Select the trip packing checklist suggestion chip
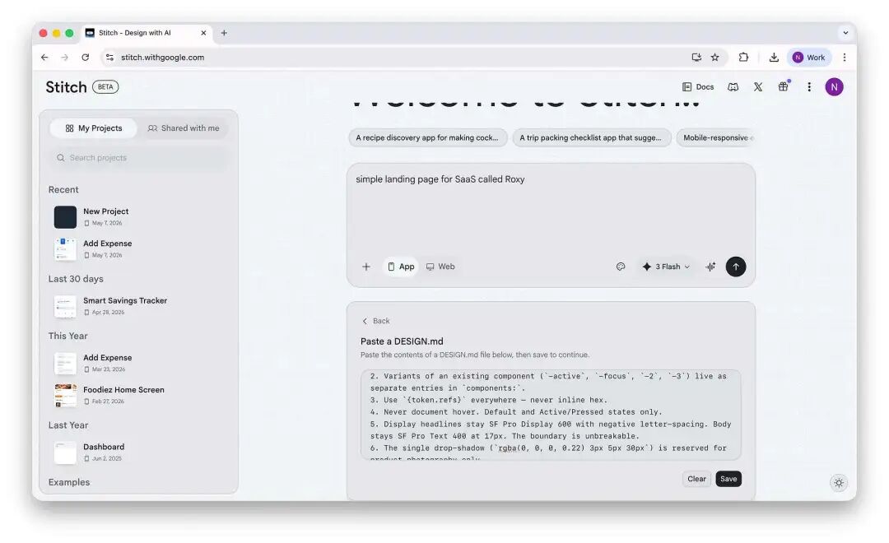This screenshot has width=889, height=543. (x=591, y=137)
